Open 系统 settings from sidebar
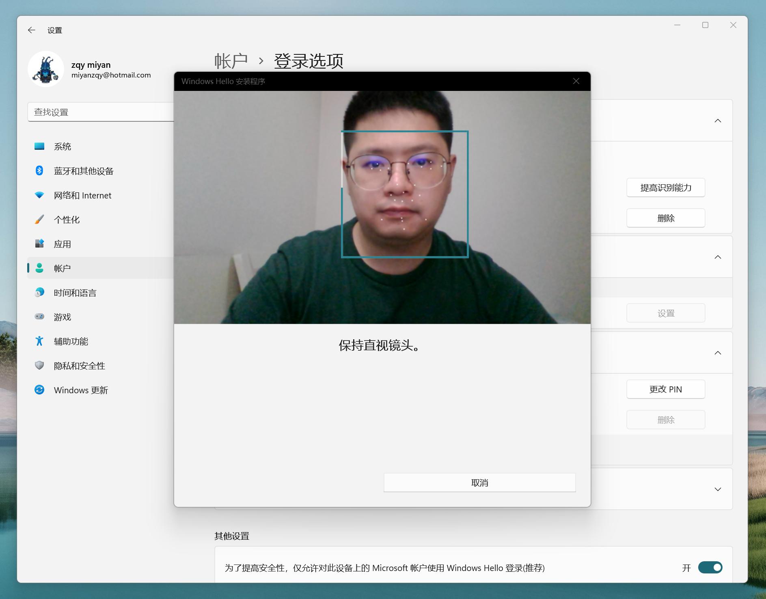The height and width of the screenshot is (599, 766). pos(63,147)
